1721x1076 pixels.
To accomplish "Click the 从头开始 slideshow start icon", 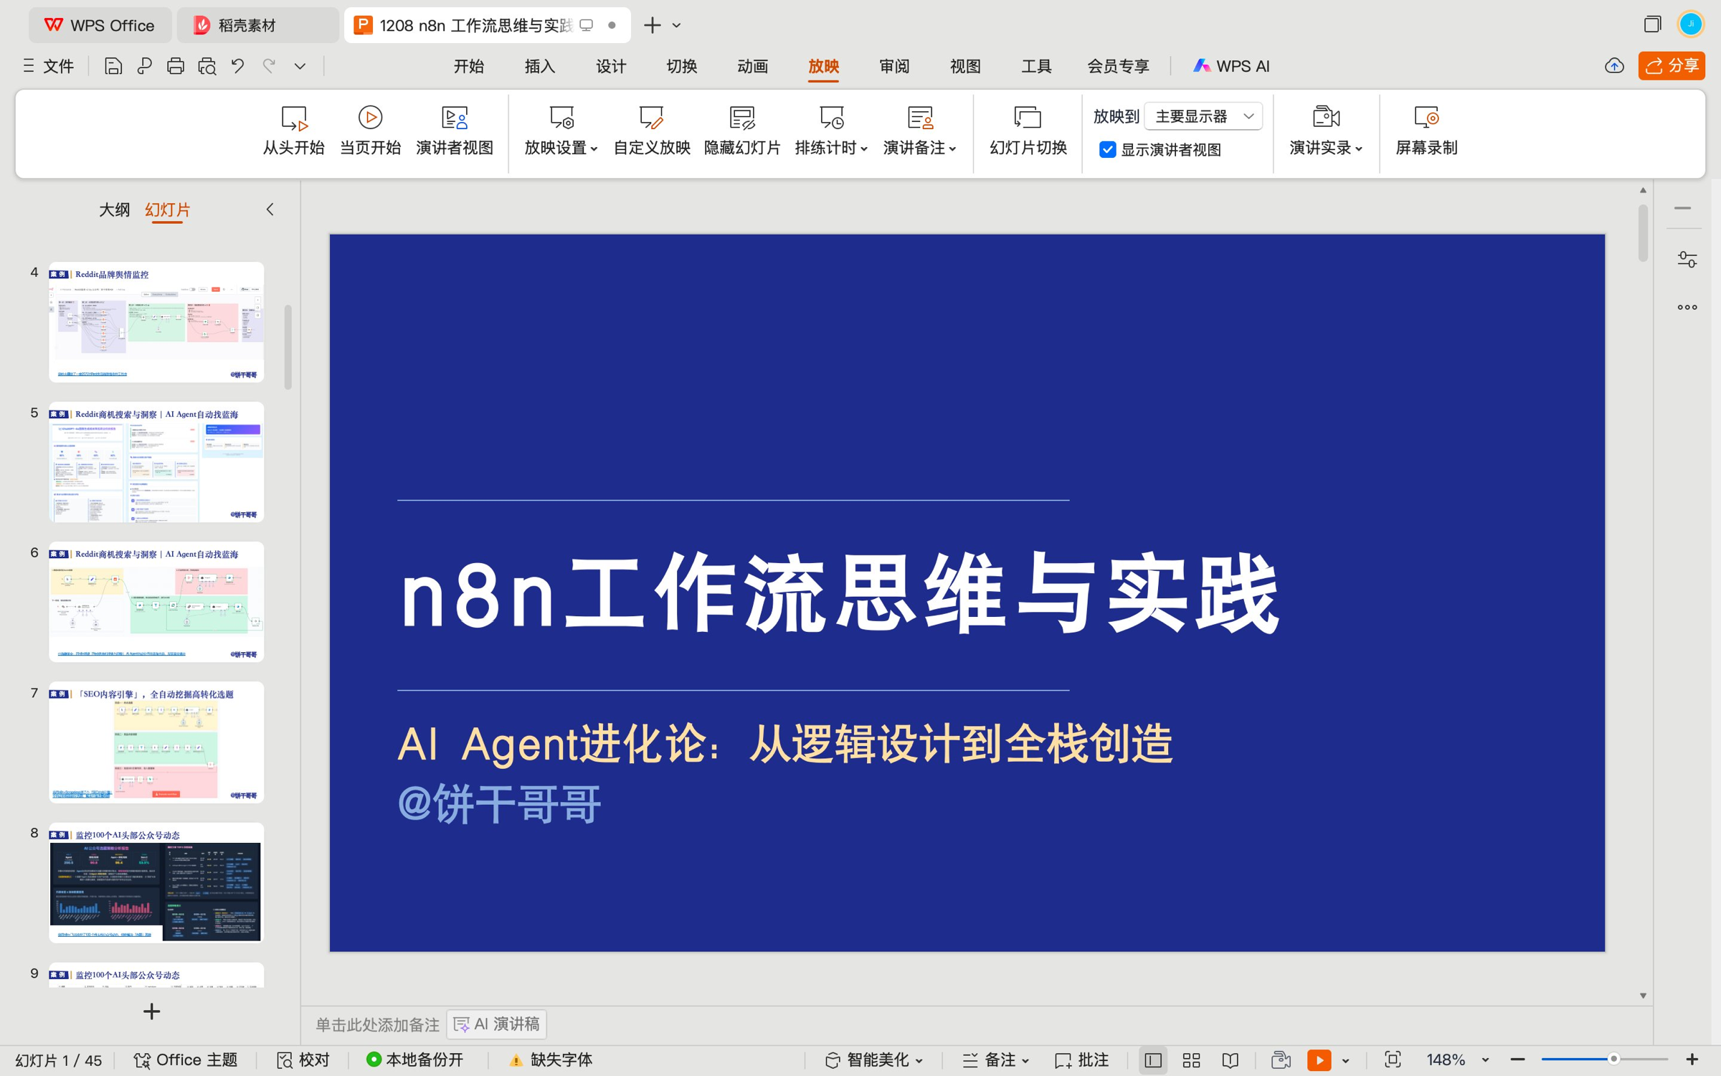I will tap(293, 118).
